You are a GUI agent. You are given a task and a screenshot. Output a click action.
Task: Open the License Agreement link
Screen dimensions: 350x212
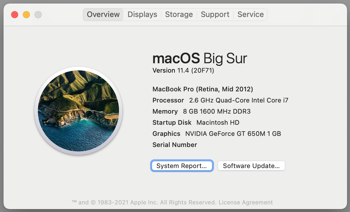click(246, 202)
